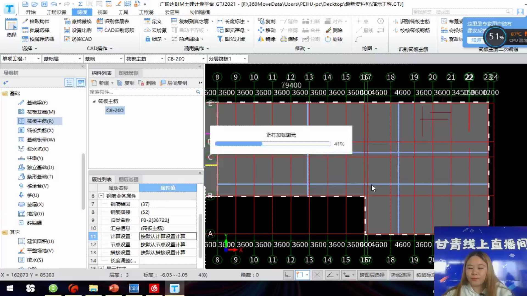
Task: Open File Explorer from the taskbar
Action: (x=93, y=288)
